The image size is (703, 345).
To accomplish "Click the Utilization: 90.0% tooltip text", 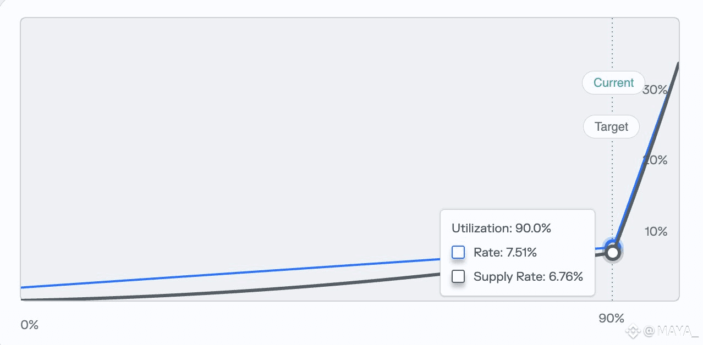I will pyautogui.click(x=501, y=228).
